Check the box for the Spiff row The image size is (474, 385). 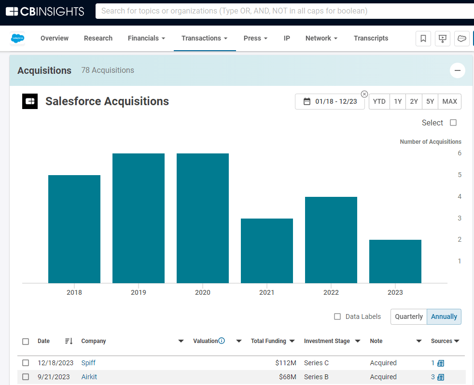click(x=26, y=363)
